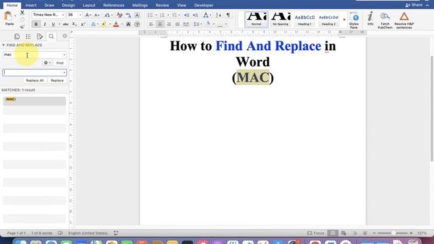The width and height of the screenshot is (434, 244).
Task: Click the Increase Indent icon
Action: tap(195, 15)
